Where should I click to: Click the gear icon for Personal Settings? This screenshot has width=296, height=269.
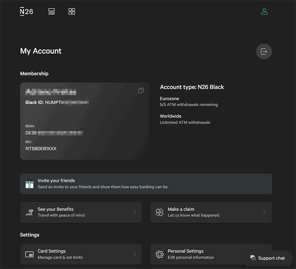coord(159,254)
